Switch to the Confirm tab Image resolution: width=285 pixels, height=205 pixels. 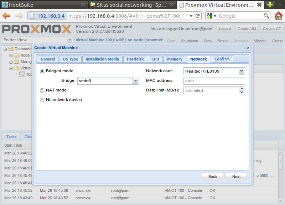coord(222,59)
